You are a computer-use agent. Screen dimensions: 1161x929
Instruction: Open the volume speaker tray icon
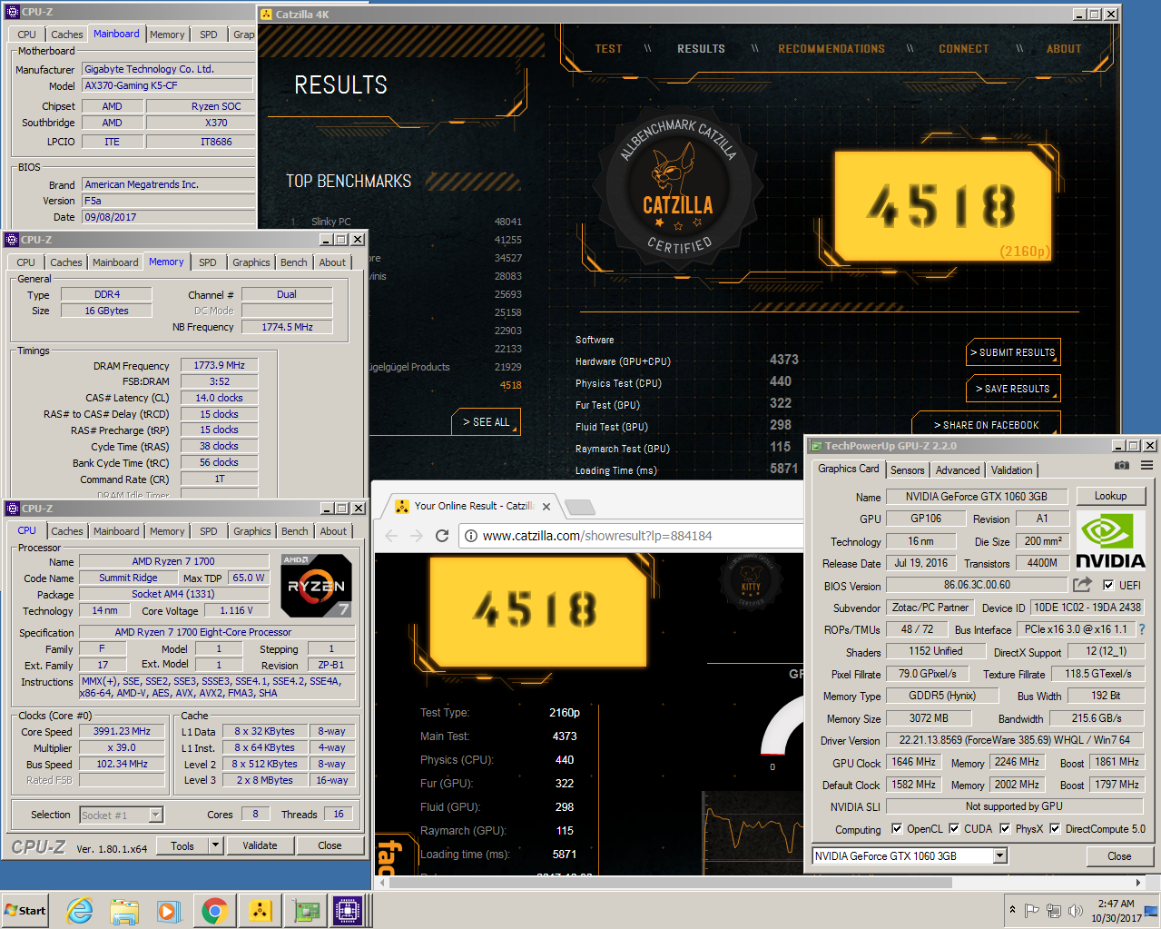1076,910
